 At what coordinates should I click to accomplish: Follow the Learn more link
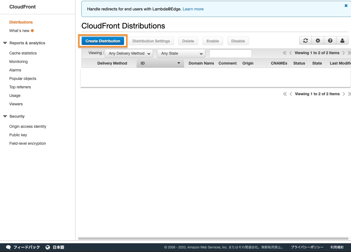(x=193, y=9)
